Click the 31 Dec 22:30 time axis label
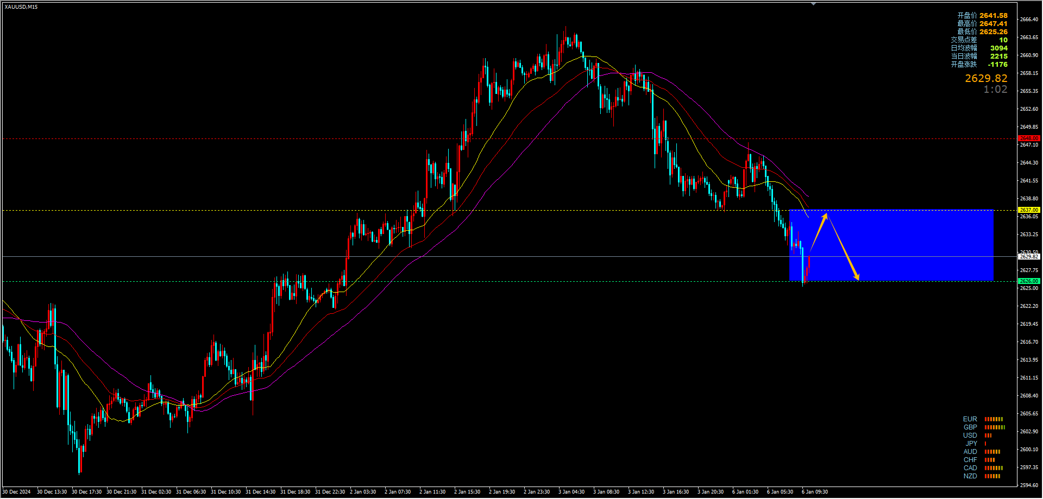 click(x=330, y=492)
